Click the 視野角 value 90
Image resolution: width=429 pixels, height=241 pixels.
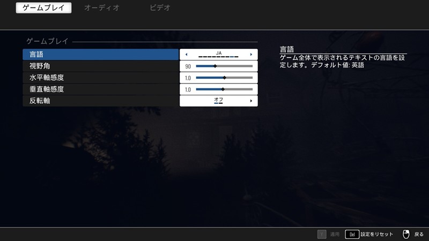[x=188, y=66]
